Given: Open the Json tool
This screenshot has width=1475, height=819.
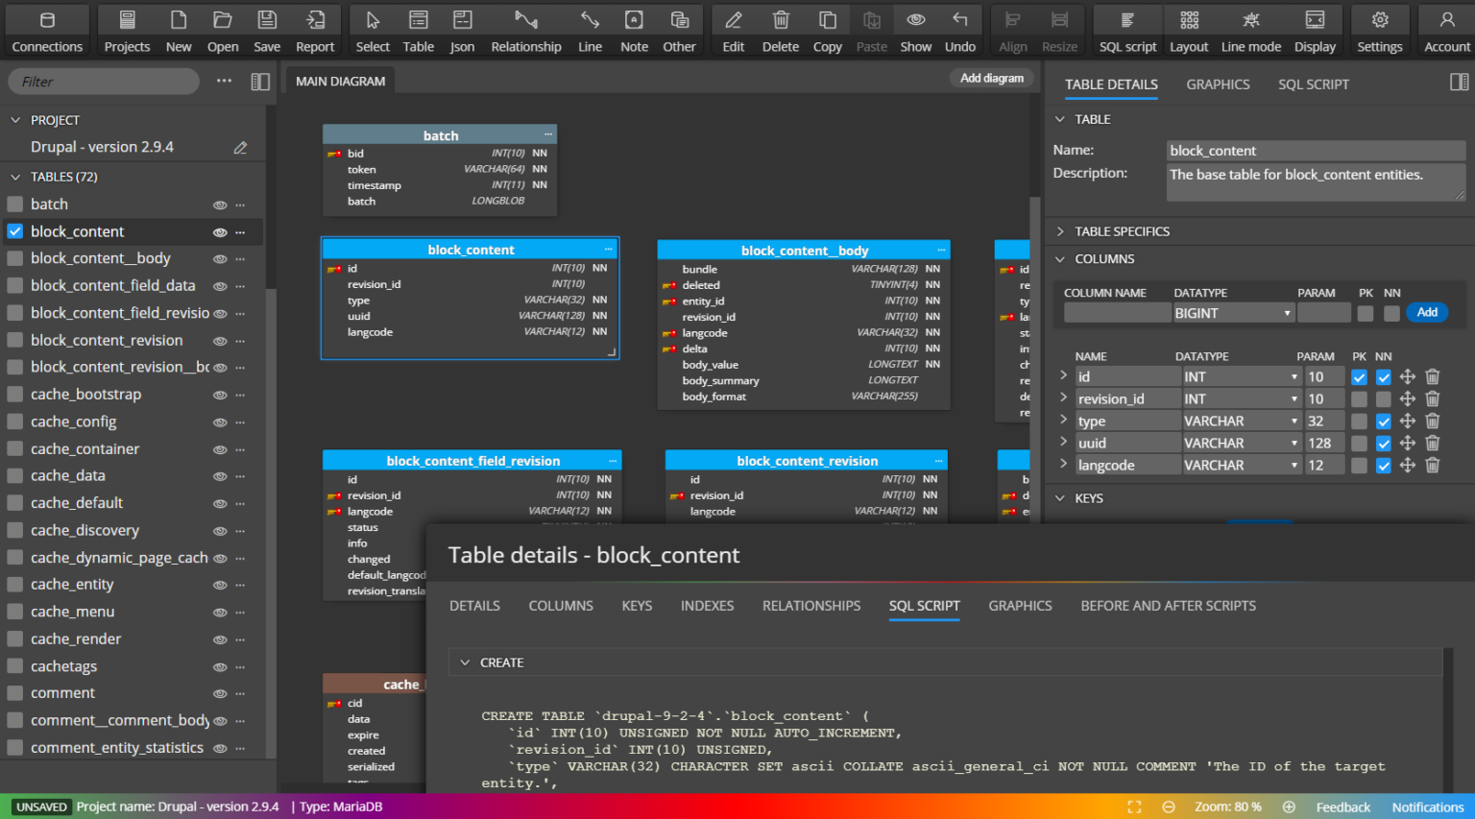Looking at the screenshot, I should [x=462, y=30].
